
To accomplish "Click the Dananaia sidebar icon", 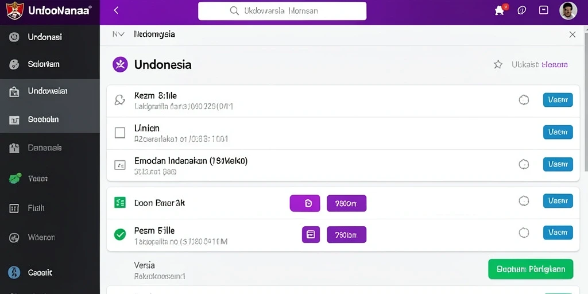I will (14, 148).
